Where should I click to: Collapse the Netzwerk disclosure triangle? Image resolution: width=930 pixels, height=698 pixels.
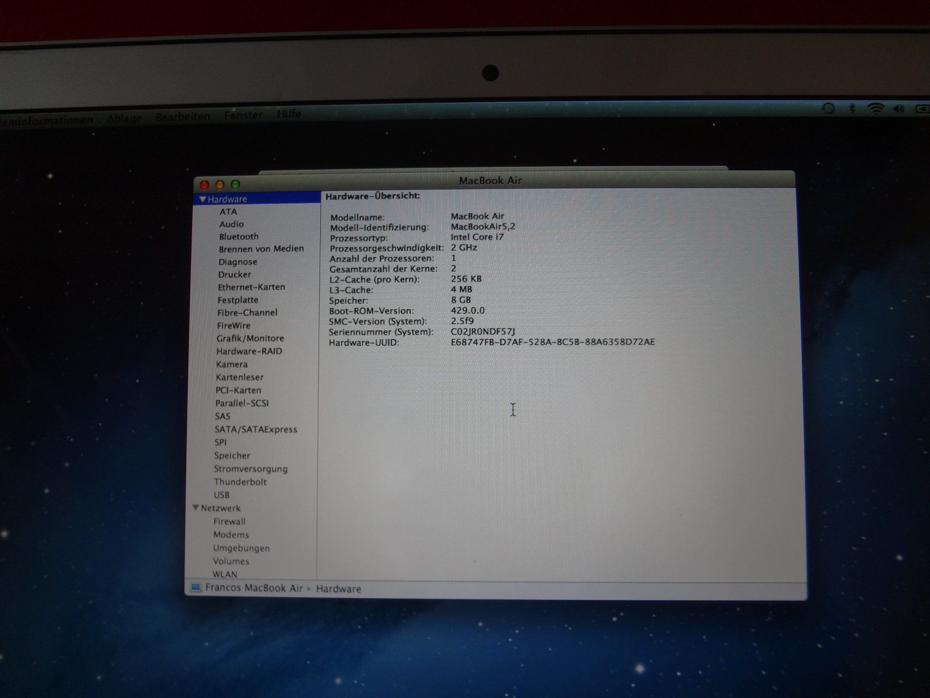click(196, 508)
